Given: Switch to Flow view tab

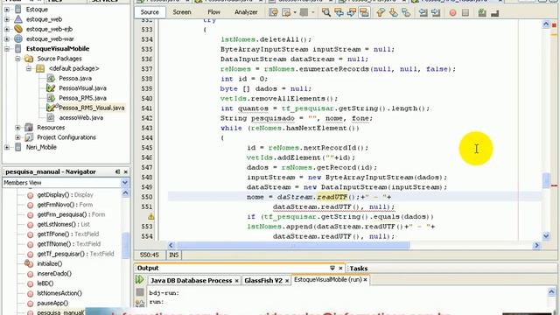Looking at the screenshot, I should (213, 12).
